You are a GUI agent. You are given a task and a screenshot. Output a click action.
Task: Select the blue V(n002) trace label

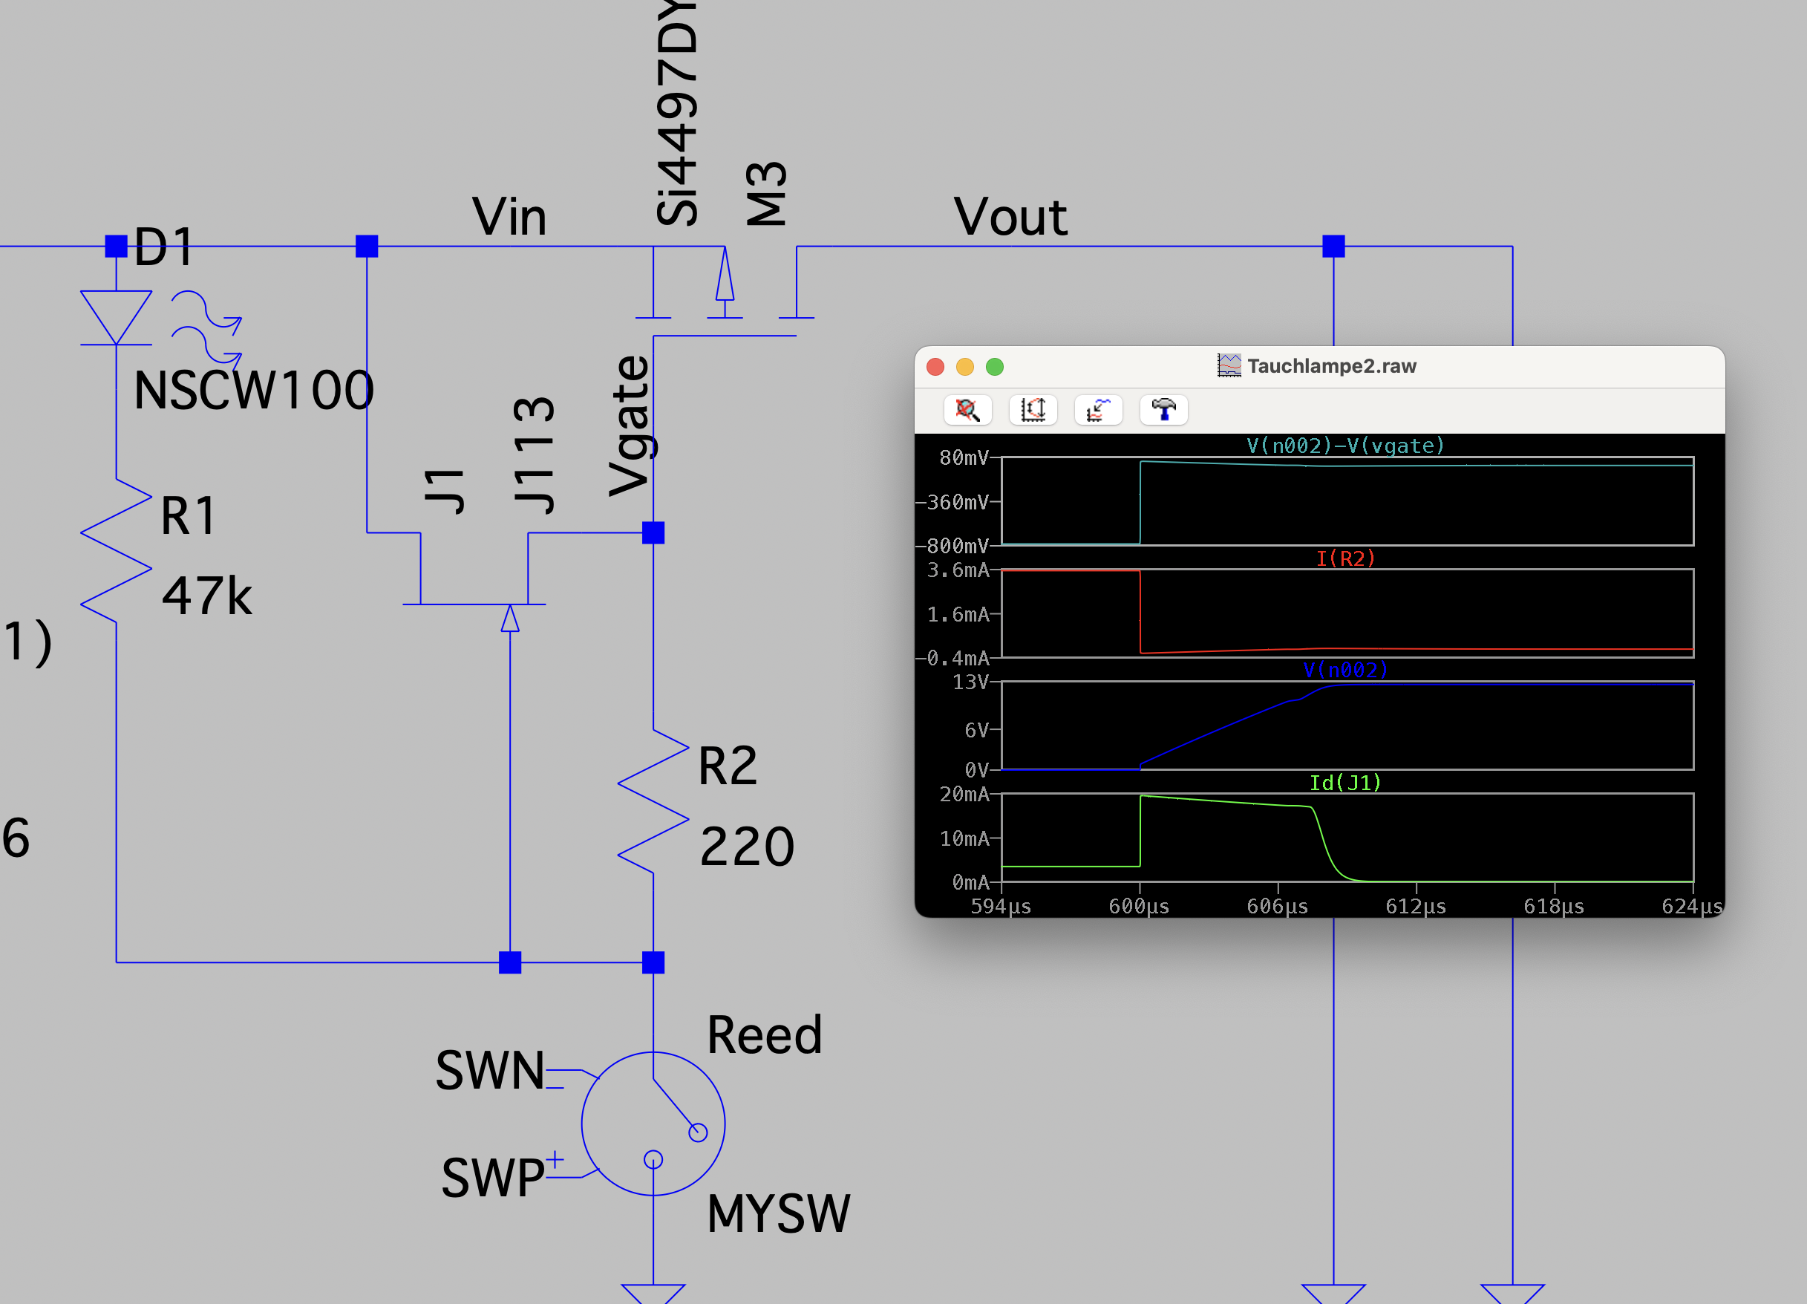coord(1345,670)
